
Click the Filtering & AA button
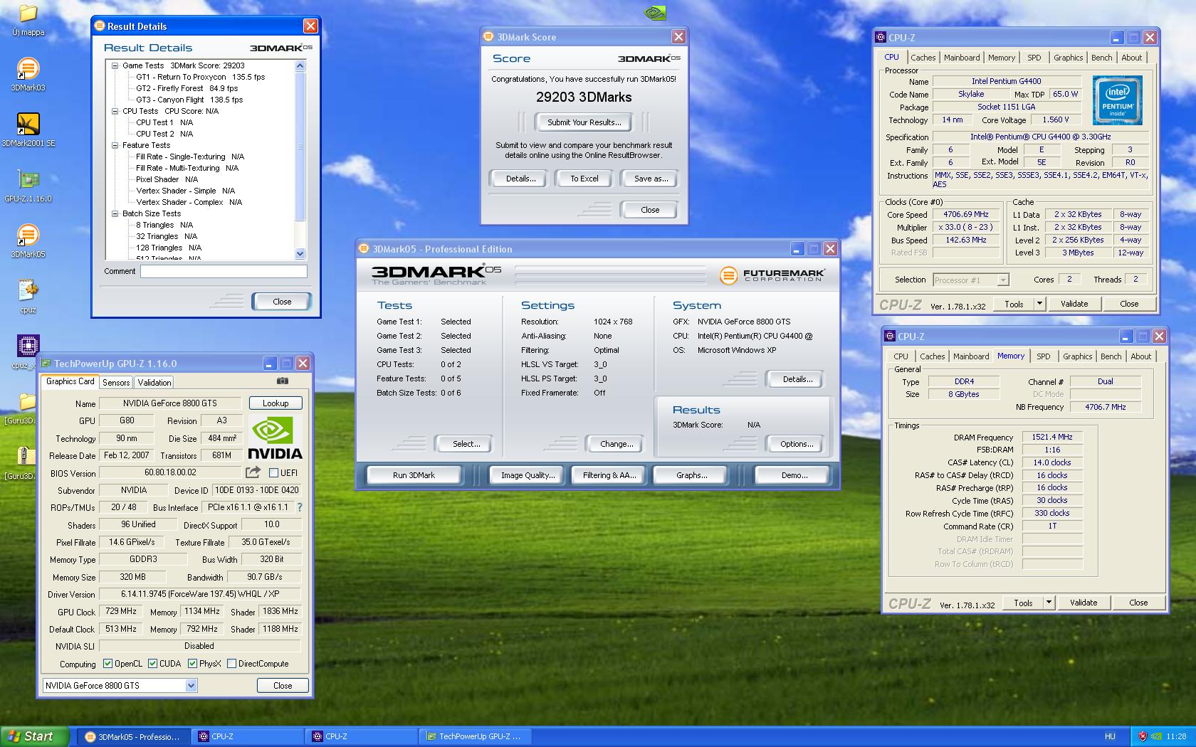click(609, 475)
